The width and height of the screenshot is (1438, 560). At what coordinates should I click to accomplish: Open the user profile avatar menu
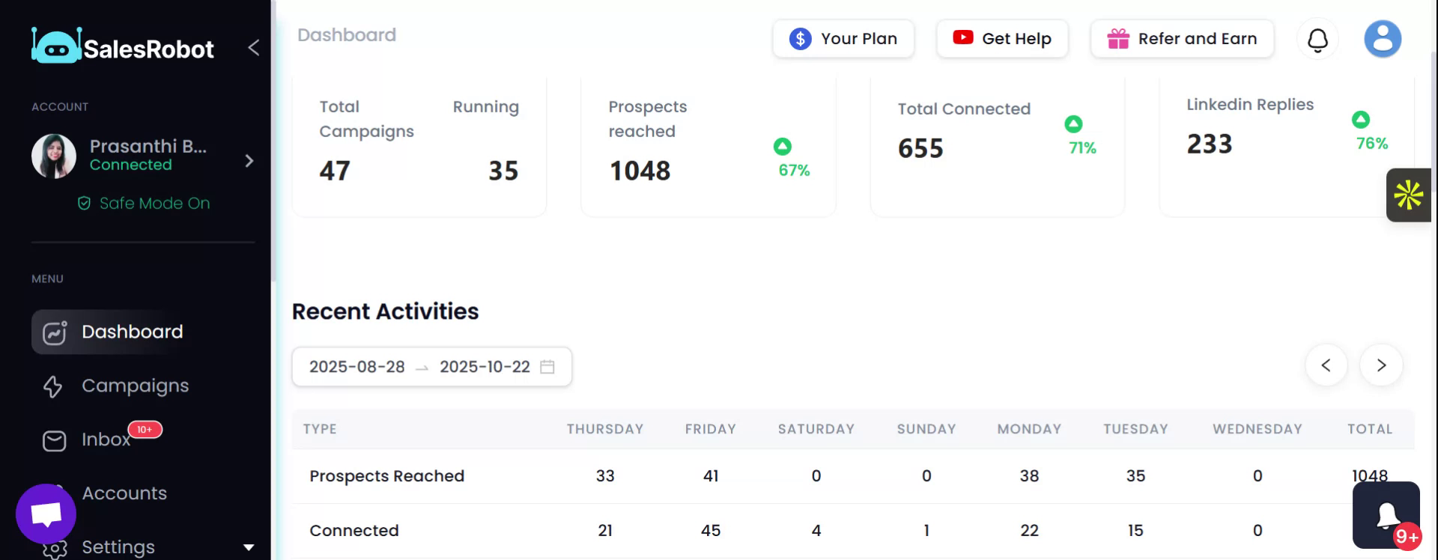[1382, 39]
